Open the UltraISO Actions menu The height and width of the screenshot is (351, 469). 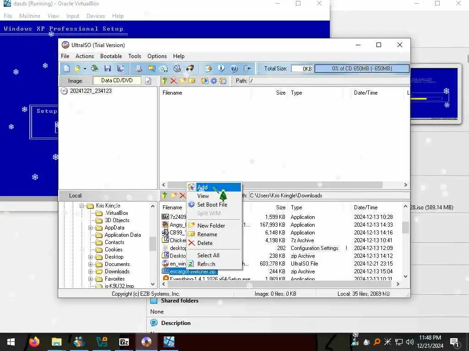[x=85, y=56]
